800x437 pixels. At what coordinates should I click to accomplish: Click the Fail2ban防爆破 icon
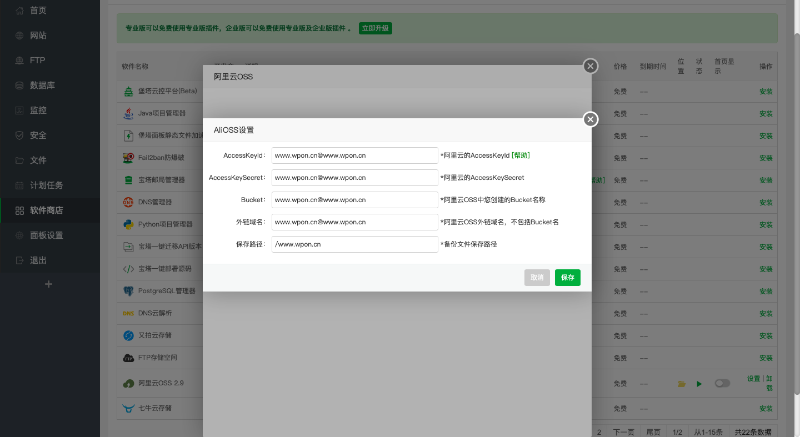click(128, 158)
